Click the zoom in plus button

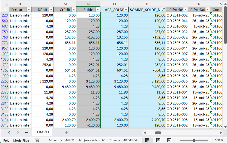tap(211, 140)
